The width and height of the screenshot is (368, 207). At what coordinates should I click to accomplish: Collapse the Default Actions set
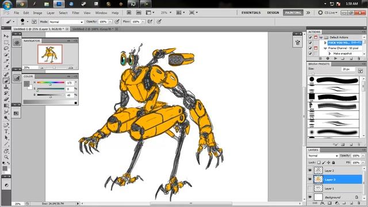321,37
